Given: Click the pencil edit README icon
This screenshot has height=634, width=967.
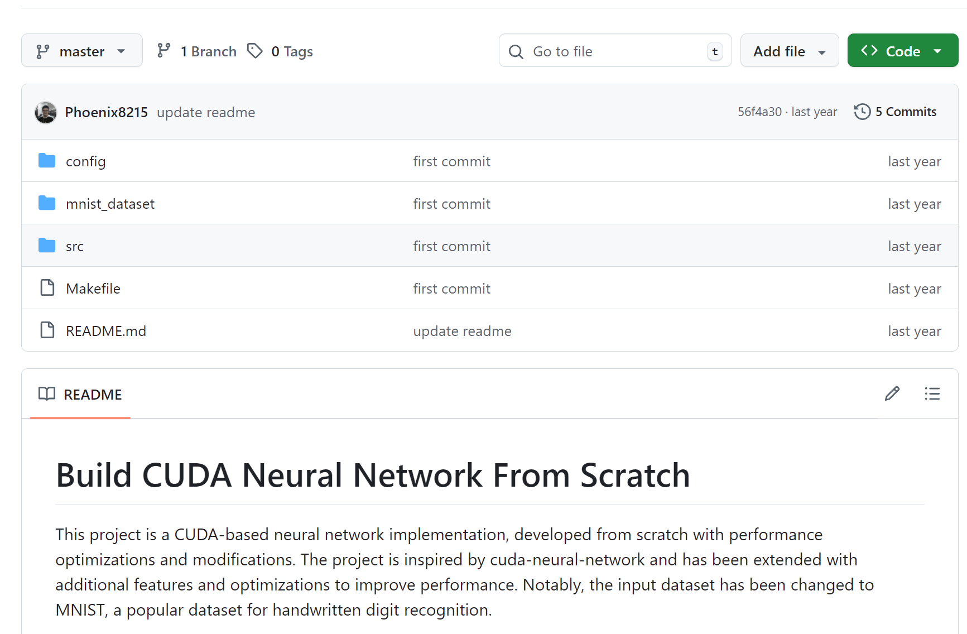Looking at the screenshot, I should click(x=892, y=394).
